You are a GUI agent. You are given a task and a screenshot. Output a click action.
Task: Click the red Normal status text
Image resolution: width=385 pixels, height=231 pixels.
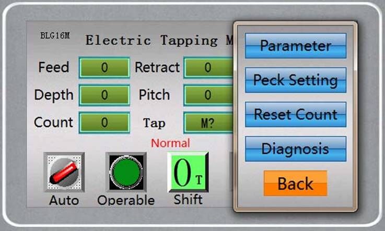point(170,143)
